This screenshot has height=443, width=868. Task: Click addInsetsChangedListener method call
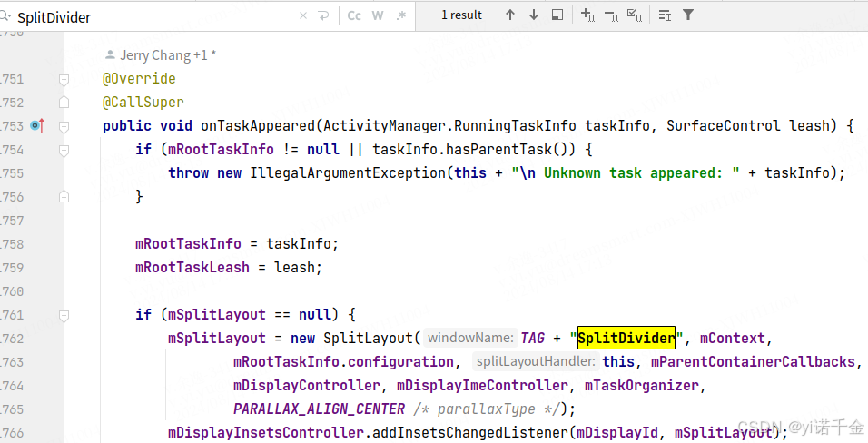(470, 432)
